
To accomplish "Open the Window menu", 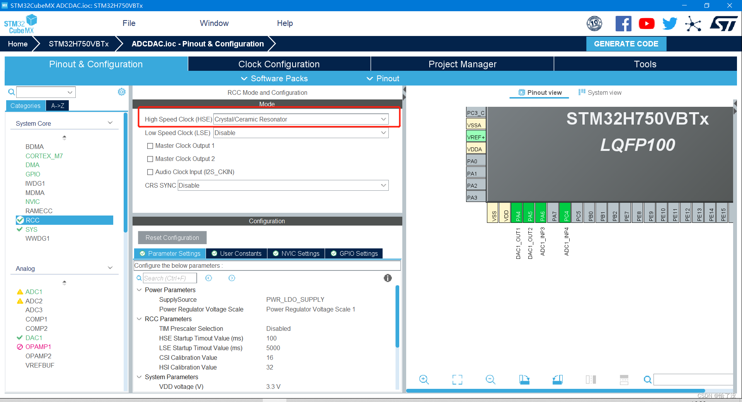I will [x=214, y=23].
